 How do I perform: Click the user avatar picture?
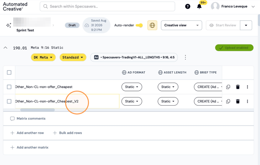[215, 7]
